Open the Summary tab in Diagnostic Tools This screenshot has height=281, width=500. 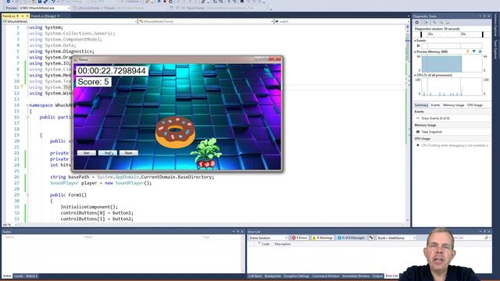421,105
